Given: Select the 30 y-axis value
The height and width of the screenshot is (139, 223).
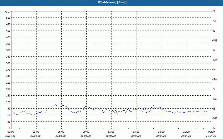Looking at the screenshot, I should point(9,122).
